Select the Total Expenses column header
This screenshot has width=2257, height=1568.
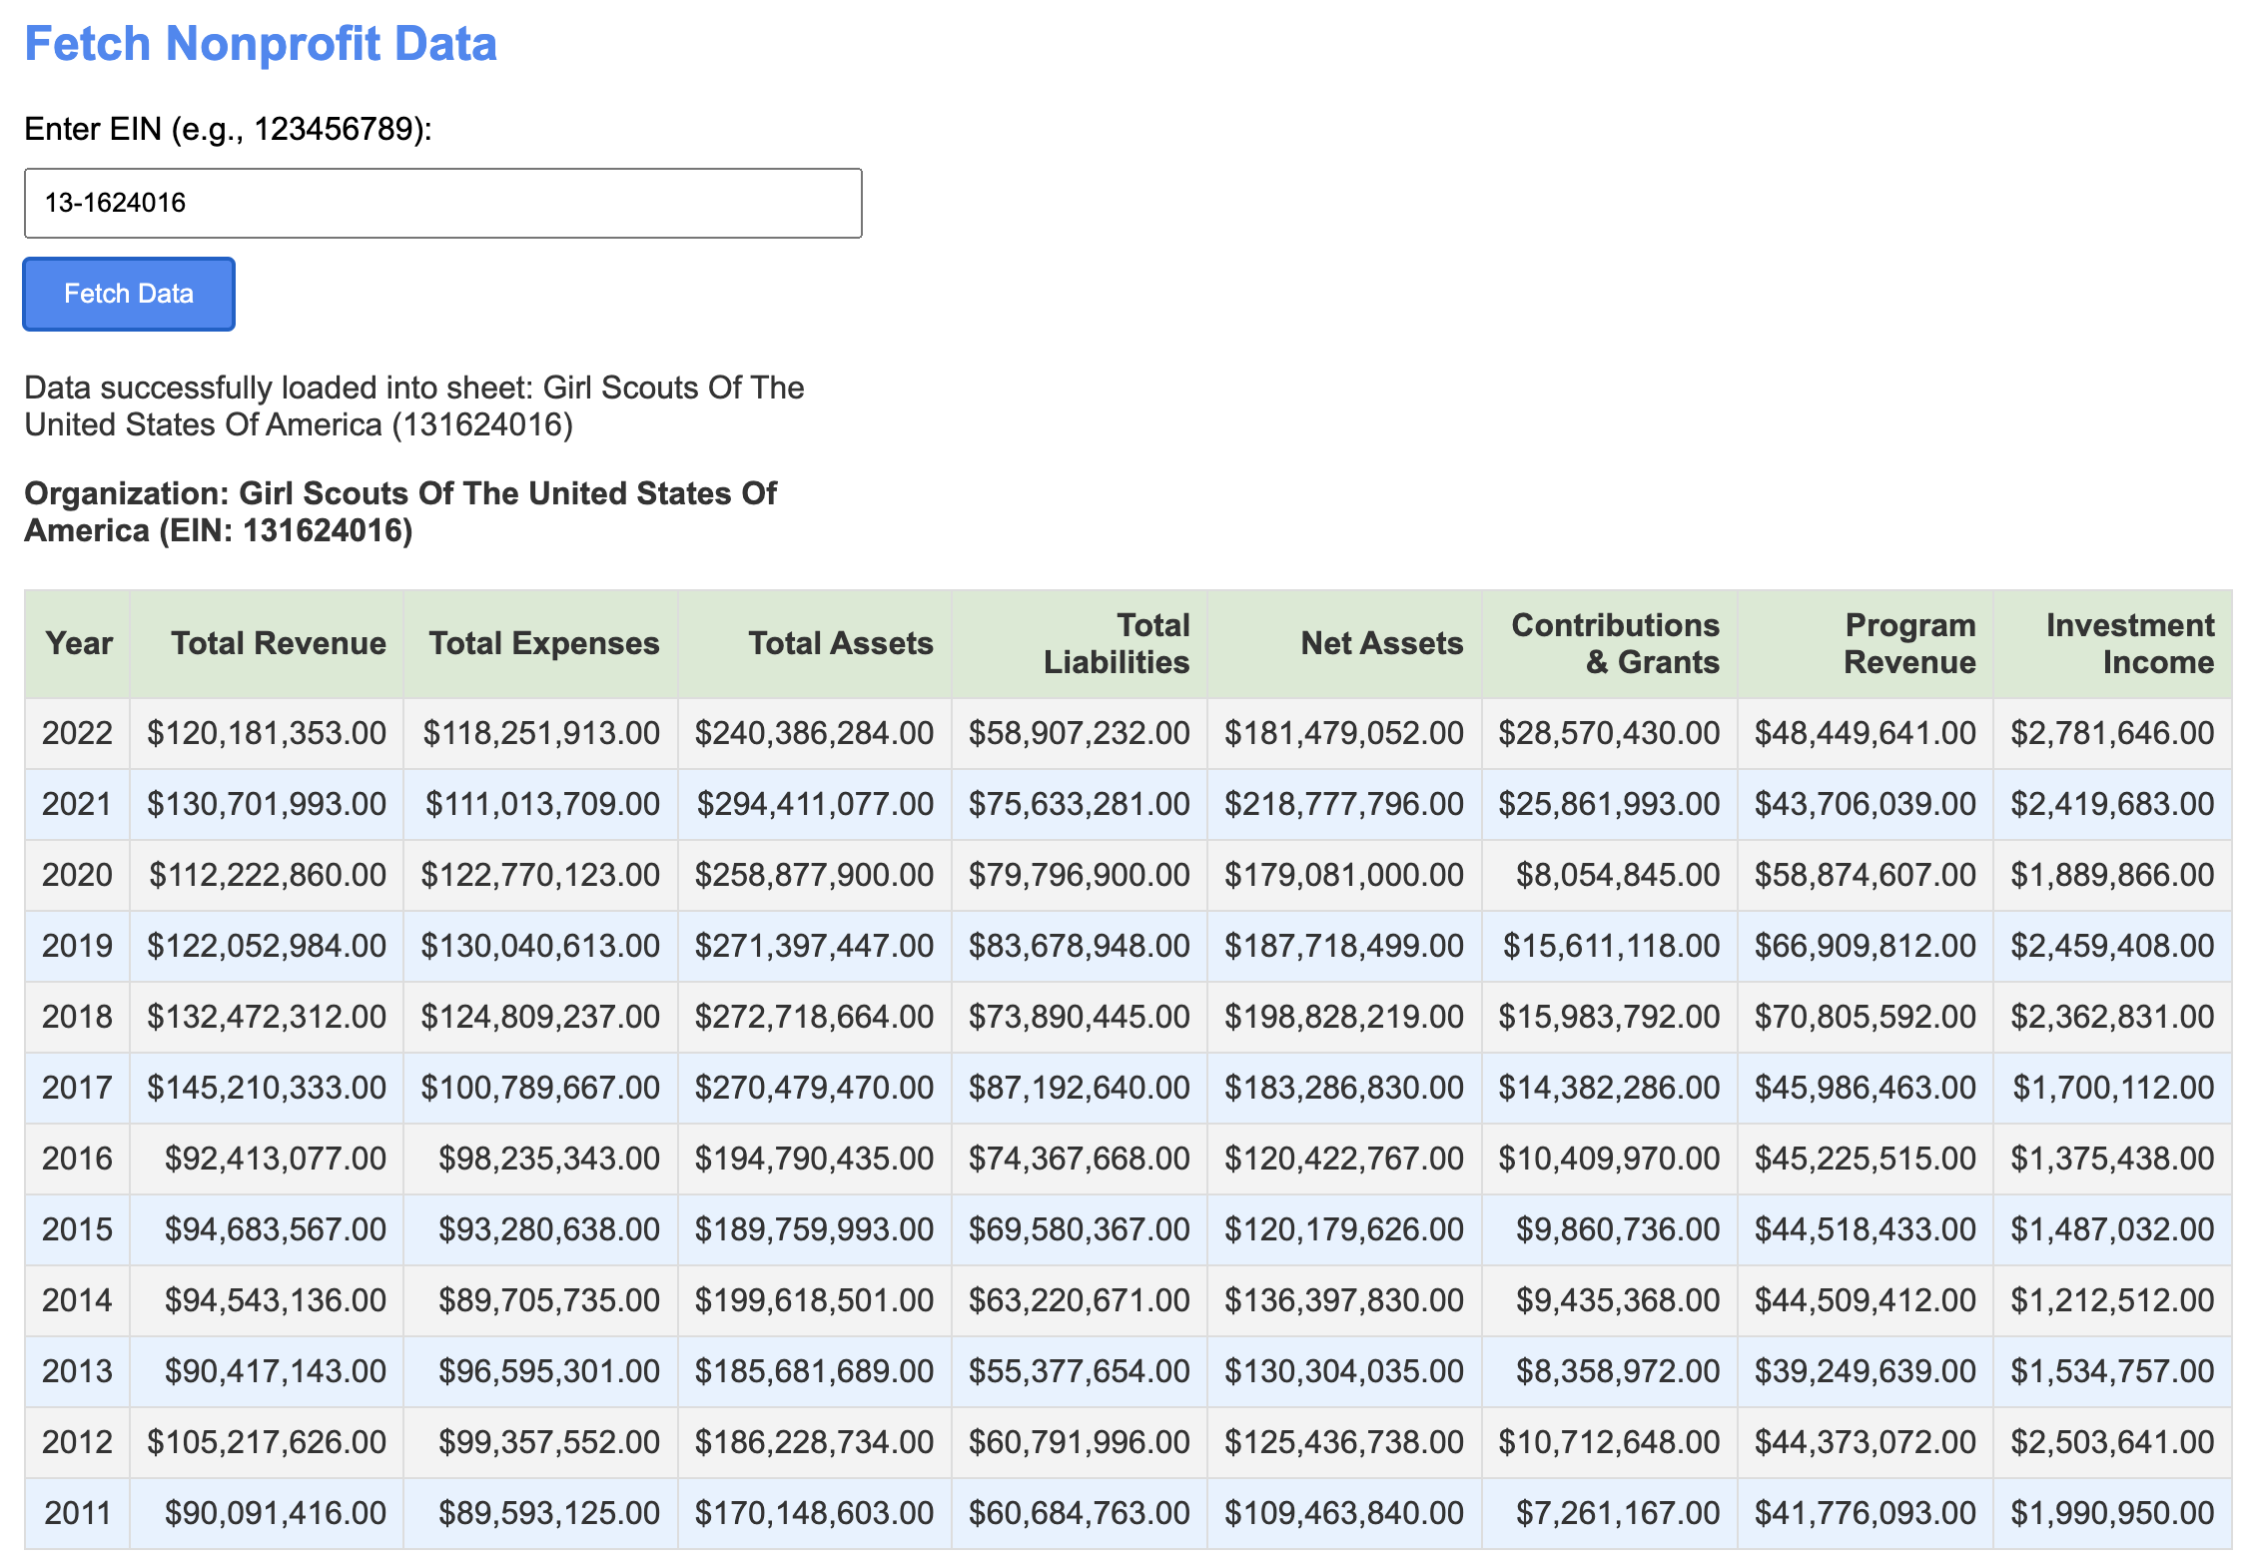pos(541,643)
